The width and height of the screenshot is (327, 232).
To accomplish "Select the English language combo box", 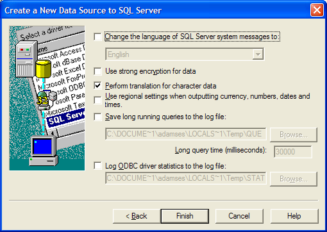I will pos(185,54).
